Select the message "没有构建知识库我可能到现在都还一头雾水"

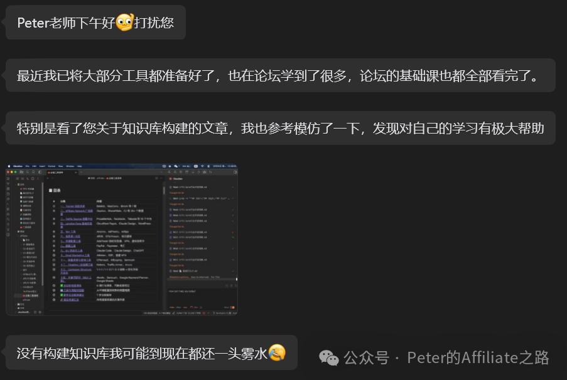coord(151,352)
